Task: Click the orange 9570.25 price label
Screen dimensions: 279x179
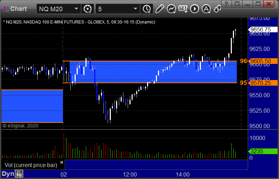Action: click(263, 83)
